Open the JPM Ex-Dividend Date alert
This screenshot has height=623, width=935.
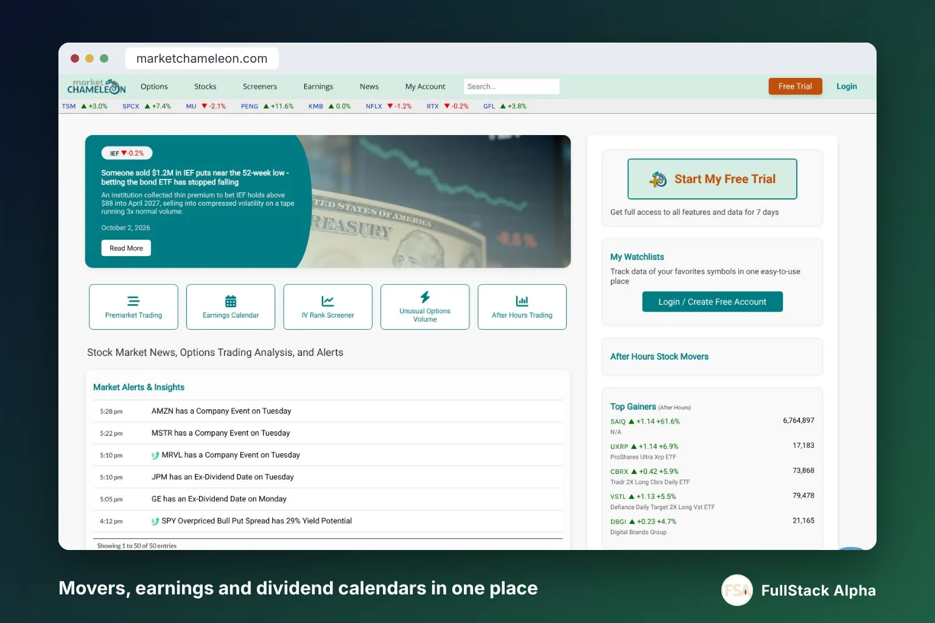(x=222, y=477)
